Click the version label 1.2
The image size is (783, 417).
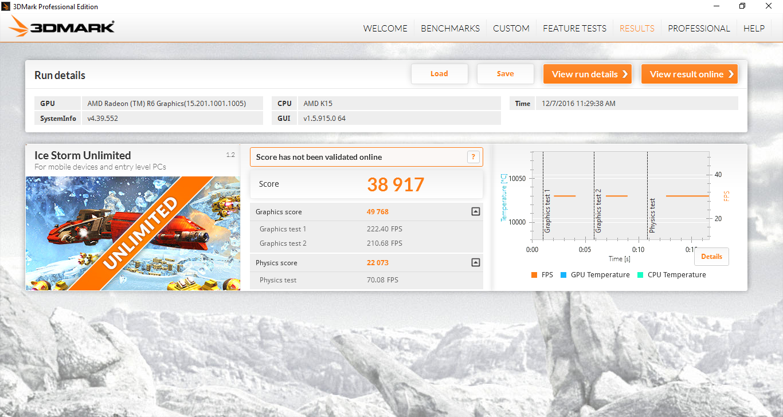pos(230,155)
